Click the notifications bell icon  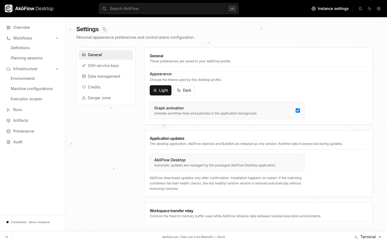[360, 9]
